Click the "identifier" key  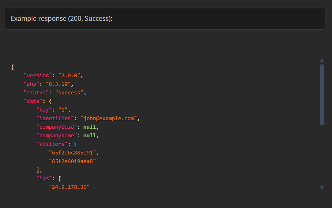[x=55, y=119]
